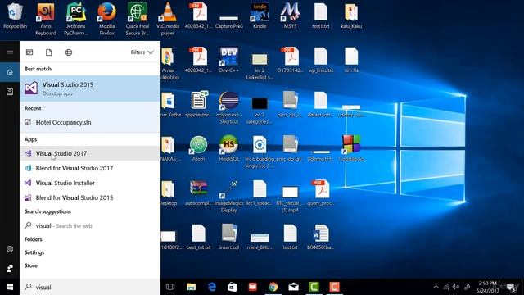Open Task View on the taskbar
This screenshot has width=524, height=295.
click(170, 287)
